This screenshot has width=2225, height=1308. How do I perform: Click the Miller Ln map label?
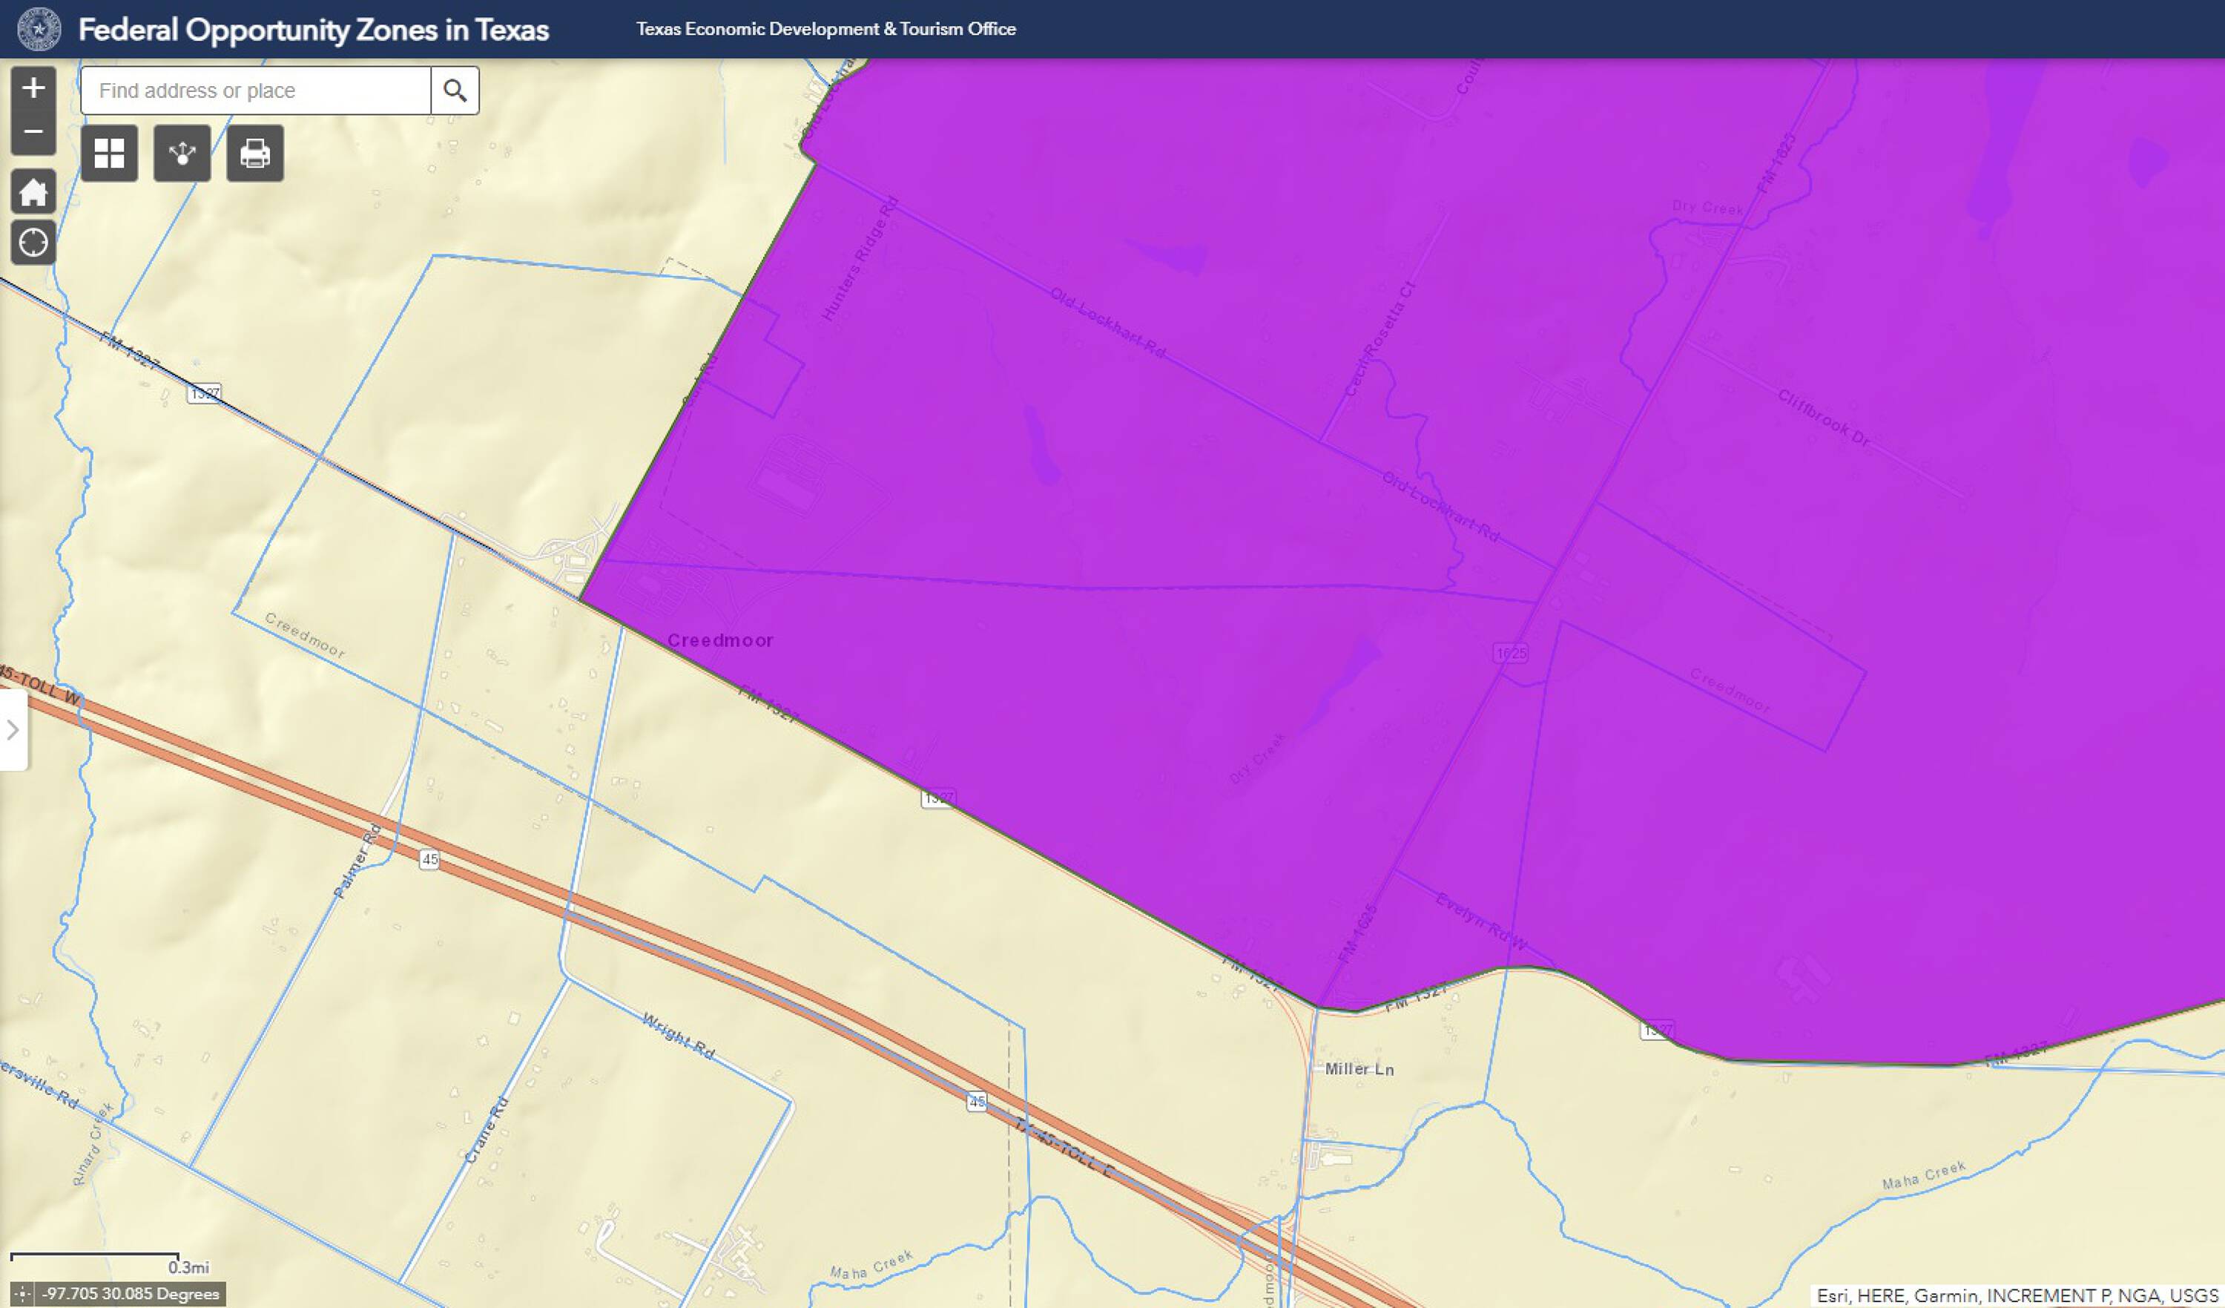tap(1359, 1070)
